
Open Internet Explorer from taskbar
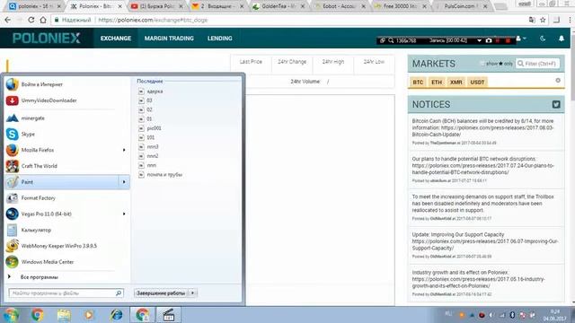[x=116, y=315]
